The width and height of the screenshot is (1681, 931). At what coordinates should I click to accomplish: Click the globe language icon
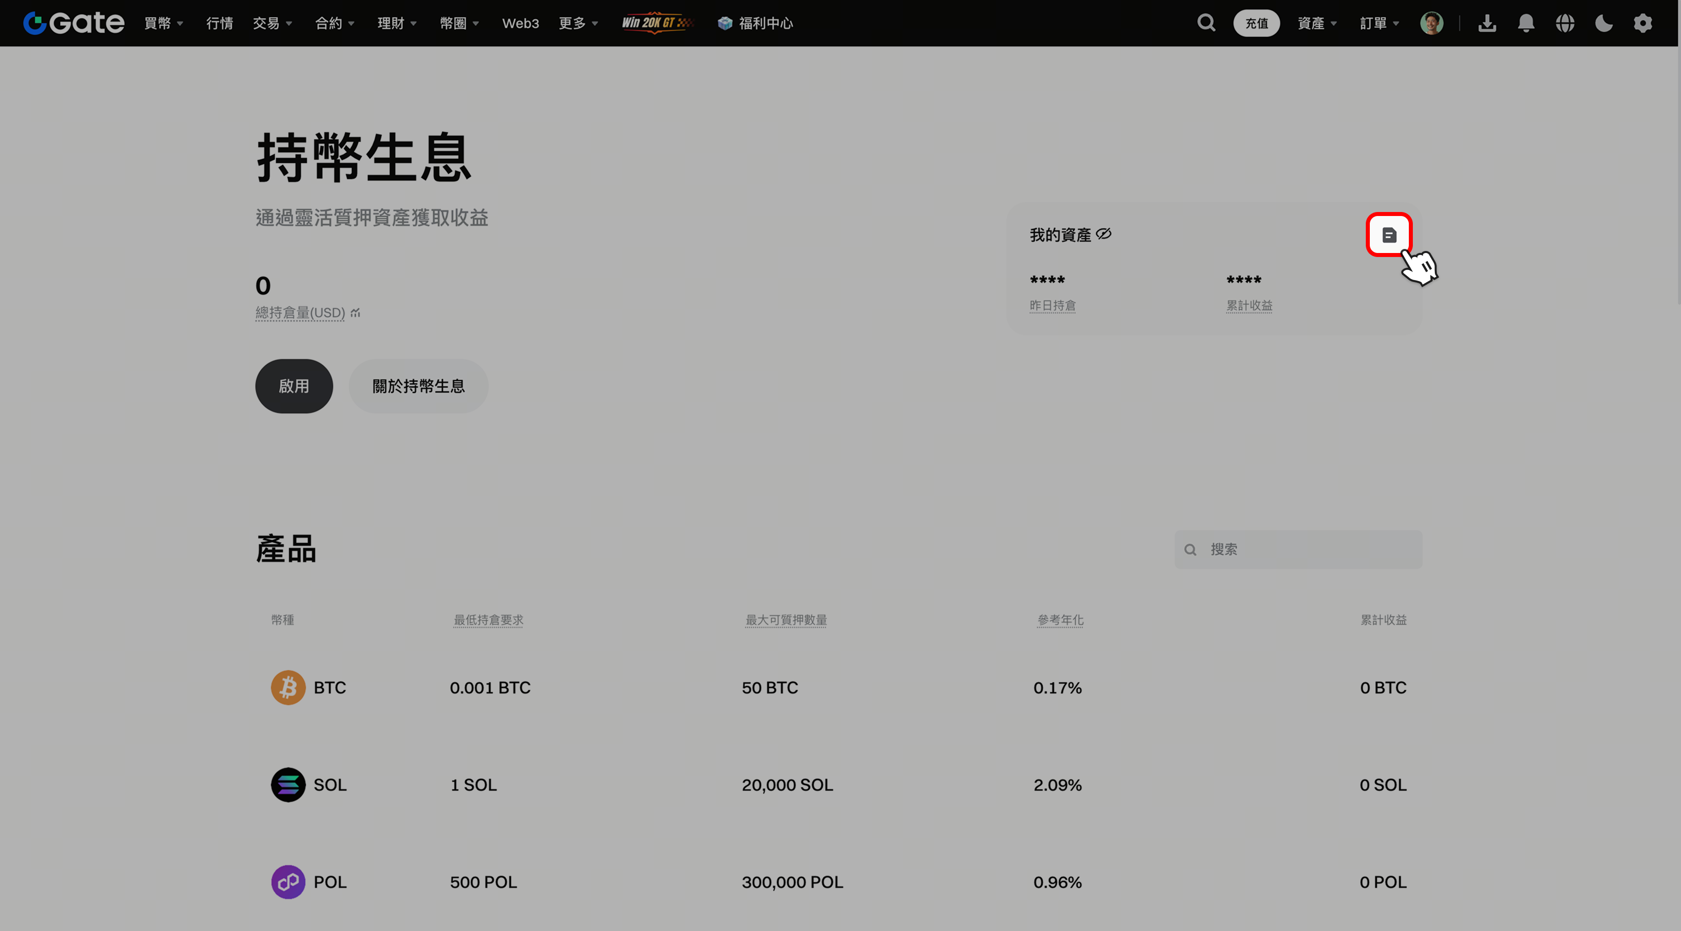click(1565, 23)
